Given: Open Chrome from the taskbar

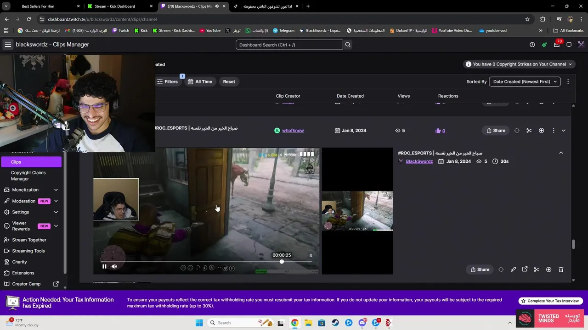Looking at the screenshot, I should tap(294, 323).
